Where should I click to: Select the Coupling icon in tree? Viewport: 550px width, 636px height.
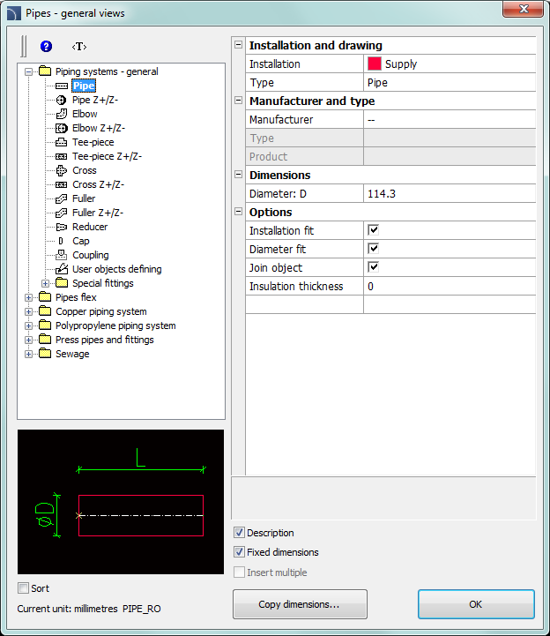tap(61, 255)
